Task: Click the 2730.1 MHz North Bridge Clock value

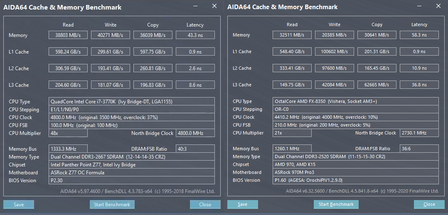Action: [419, 133]
